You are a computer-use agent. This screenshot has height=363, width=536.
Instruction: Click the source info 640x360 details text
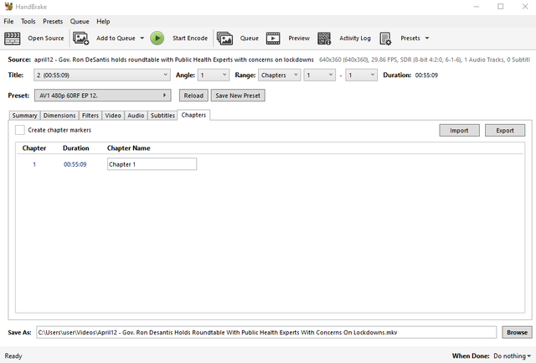tap(425, 60)
